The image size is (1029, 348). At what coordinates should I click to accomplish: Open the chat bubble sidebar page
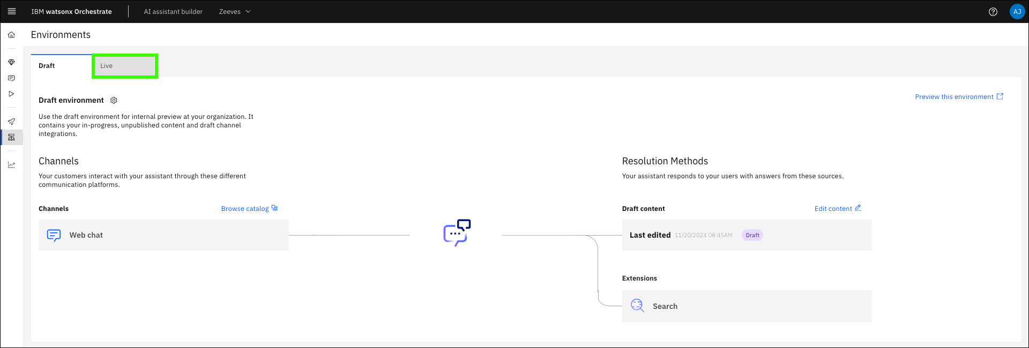coord(11,78)
